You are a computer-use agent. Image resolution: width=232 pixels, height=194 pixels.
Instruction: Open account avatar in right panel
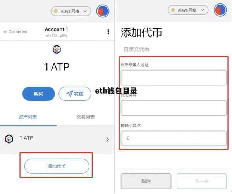tap(220, 10)
